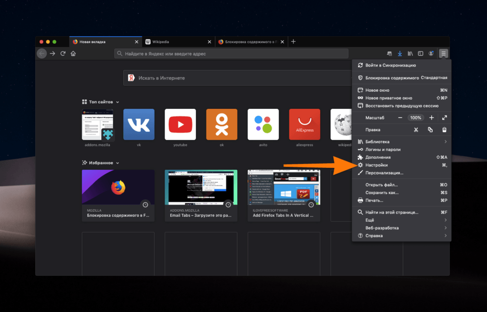
Task: Open the Downloads arrow icon
Action: pyautogui.click(x=399, y=53)
